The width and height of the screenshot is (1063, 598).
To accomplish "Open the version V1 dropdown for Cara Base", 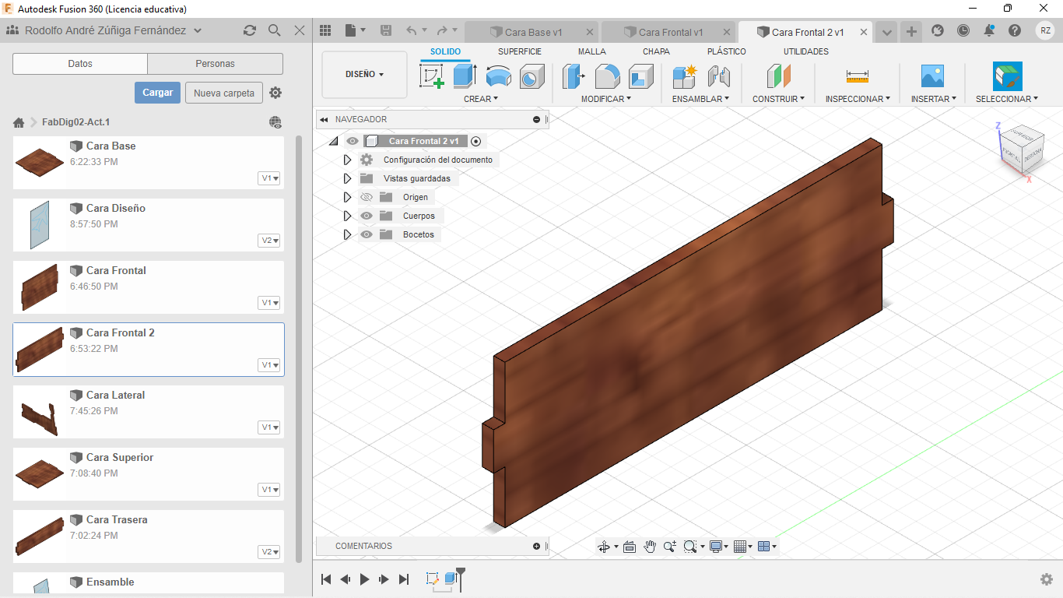I will coord(269,178).
